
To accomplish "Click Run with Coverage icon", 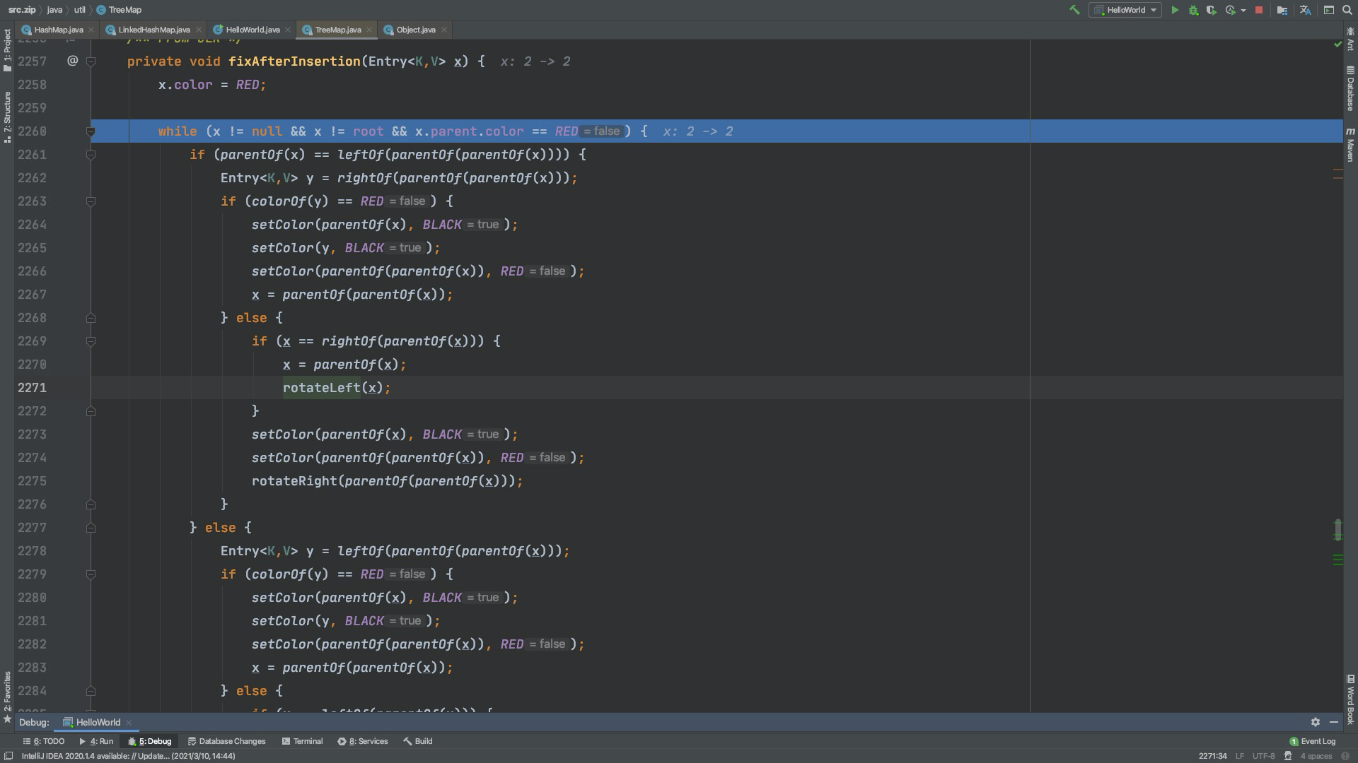I will [1212, 10].
